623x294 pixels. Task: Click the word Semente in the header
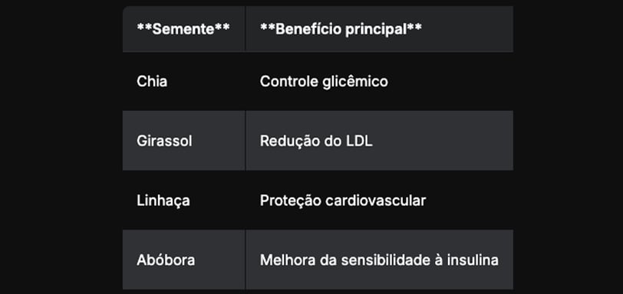(x=183, y=29)
